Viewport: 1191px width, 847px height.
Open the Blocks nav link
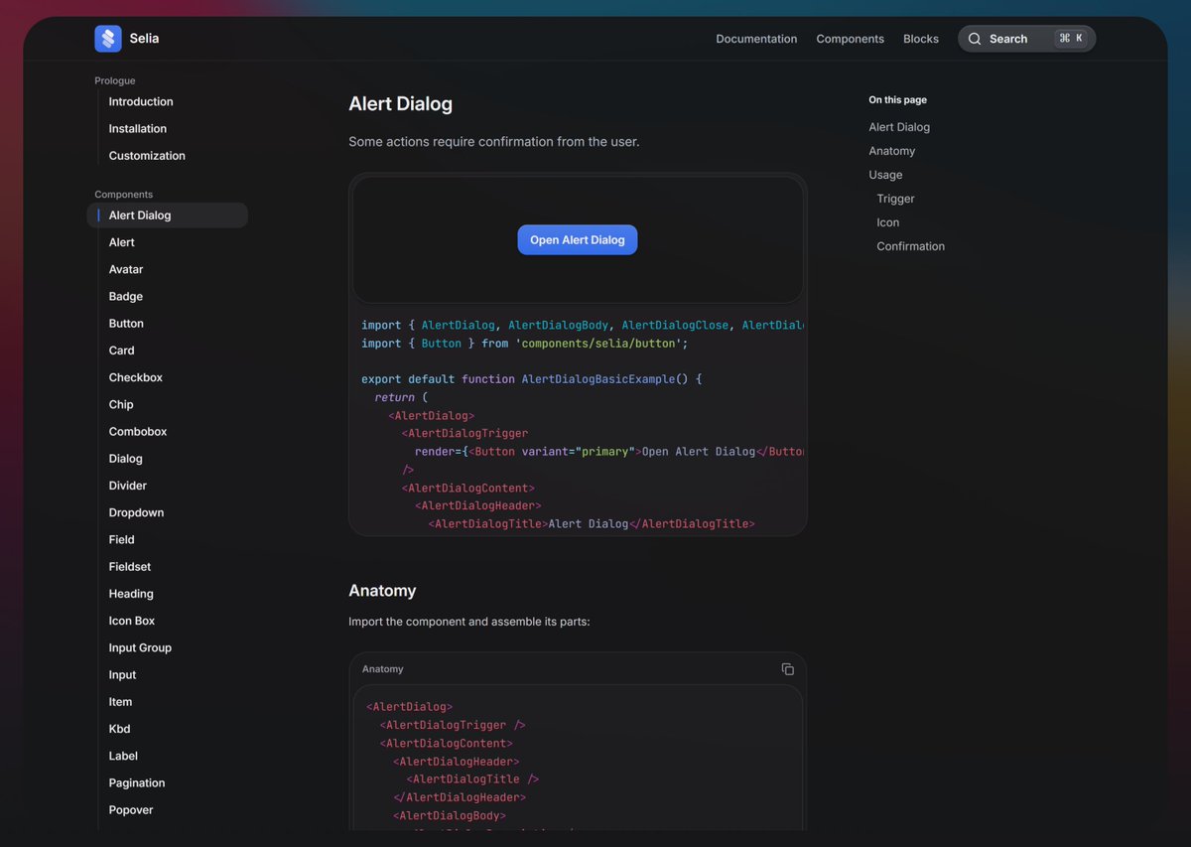(x=920, y=39)
